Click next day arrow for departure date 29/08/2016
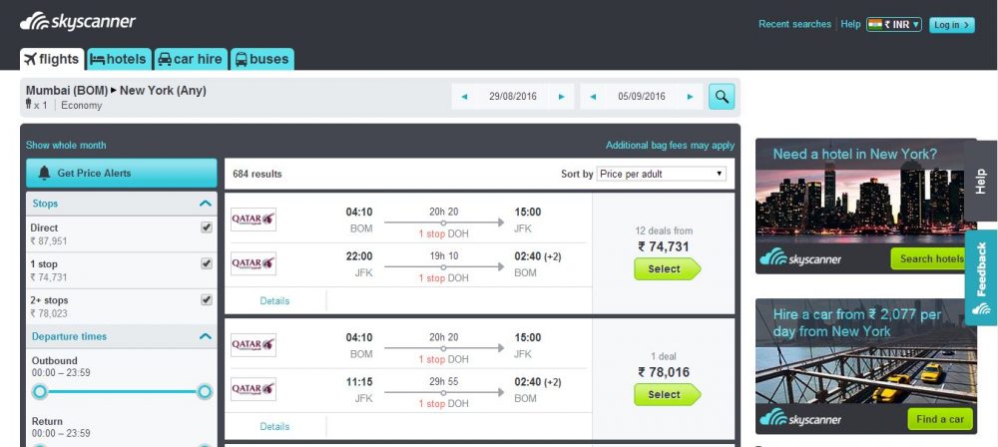 point(561,97)
